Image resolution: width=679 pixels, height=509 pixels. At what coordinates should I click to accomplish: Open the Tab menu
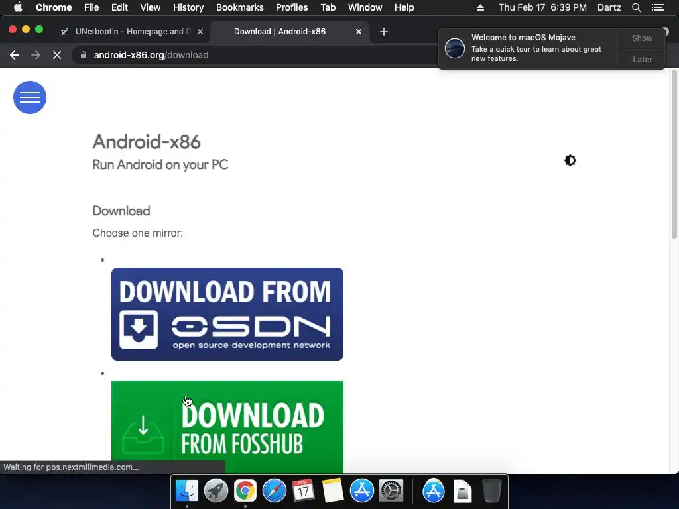328,7
